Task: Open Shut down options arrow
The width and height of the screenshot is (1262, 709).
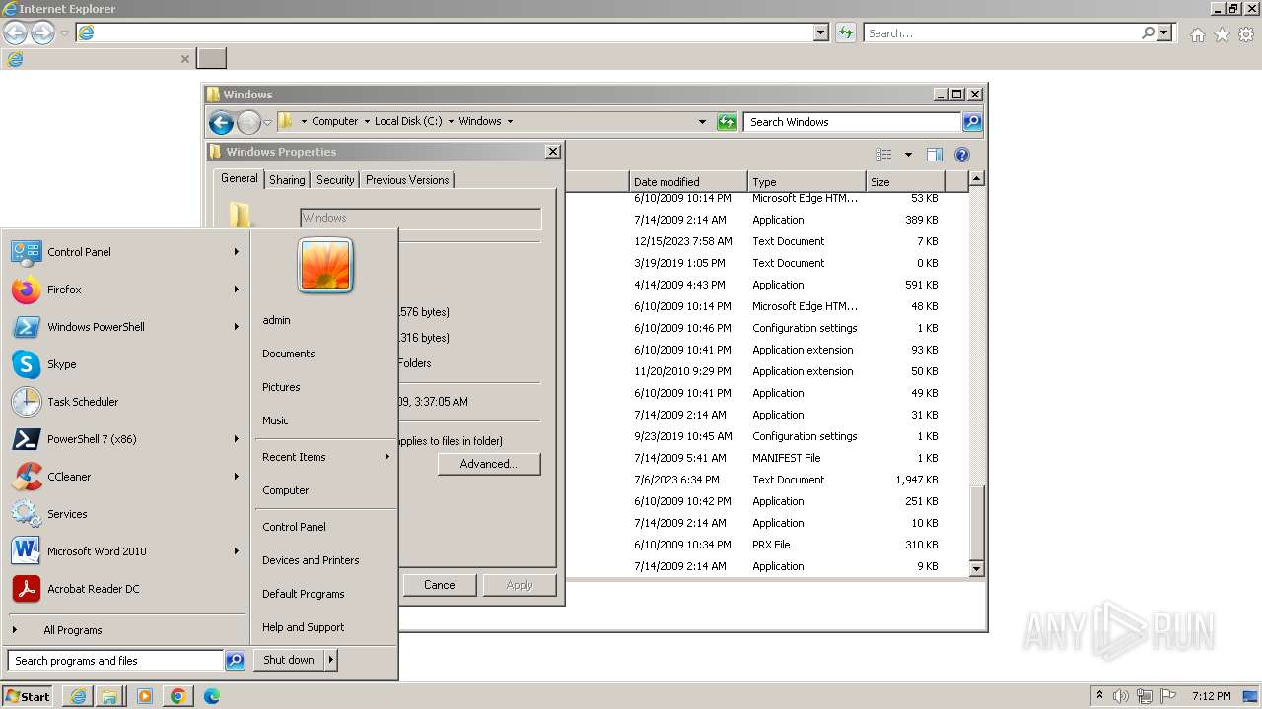Action: click(331, 660)
